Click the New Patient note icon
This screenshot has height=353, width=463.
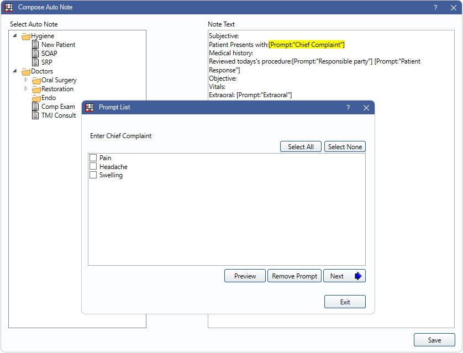(36, 45)
